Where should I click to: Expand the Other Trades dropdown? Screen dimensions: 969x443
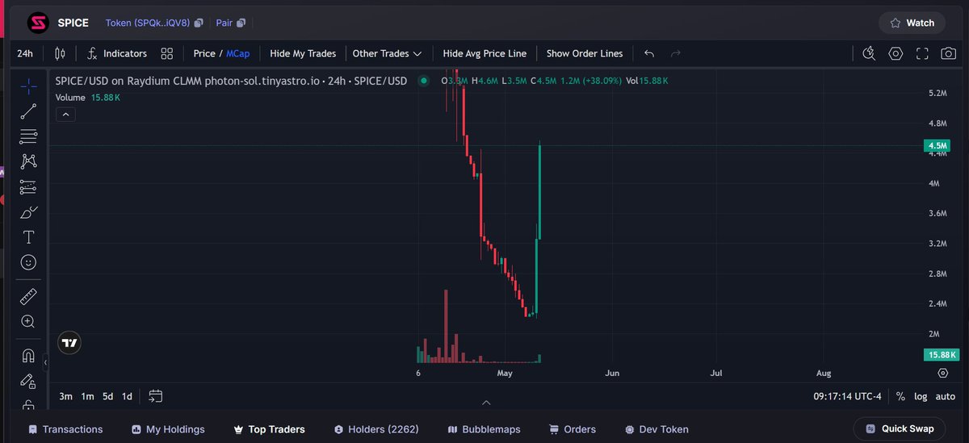pos(388,53)
